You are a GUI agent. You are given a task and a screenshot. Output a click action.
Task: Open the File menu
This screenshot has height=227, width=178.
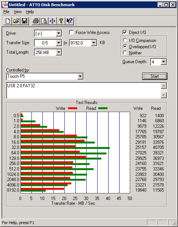[6, 12]
